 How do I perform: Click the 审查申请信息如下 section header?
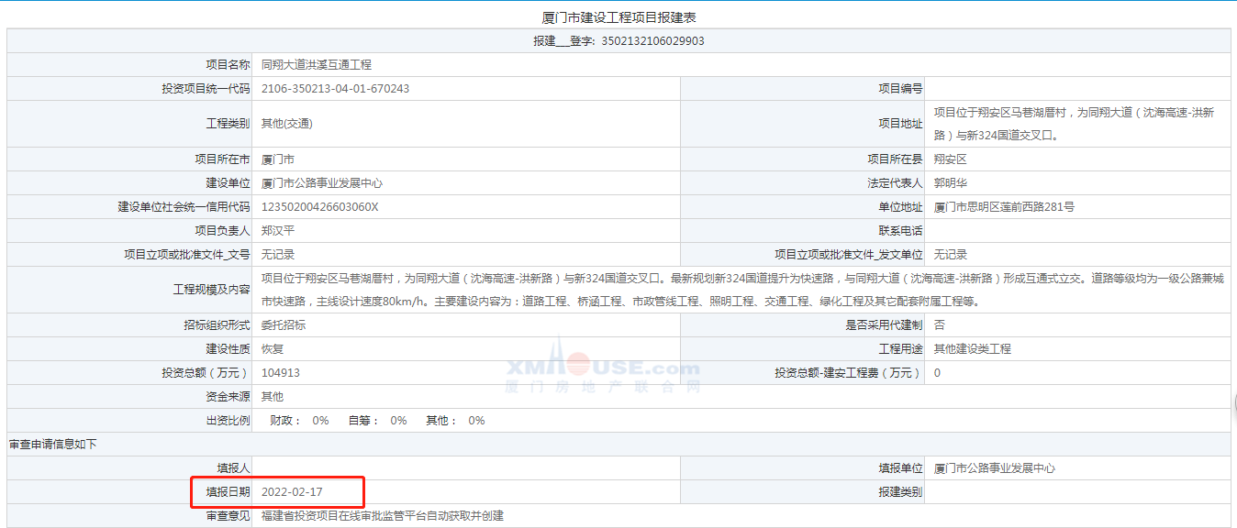52,445
